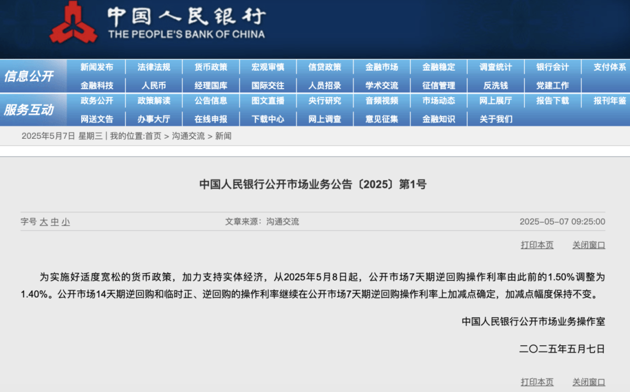Image resolution: width=630 pixels, height=392 pixels.
Task: Open the 货币政策 section
Action: [x=211, y=67]
